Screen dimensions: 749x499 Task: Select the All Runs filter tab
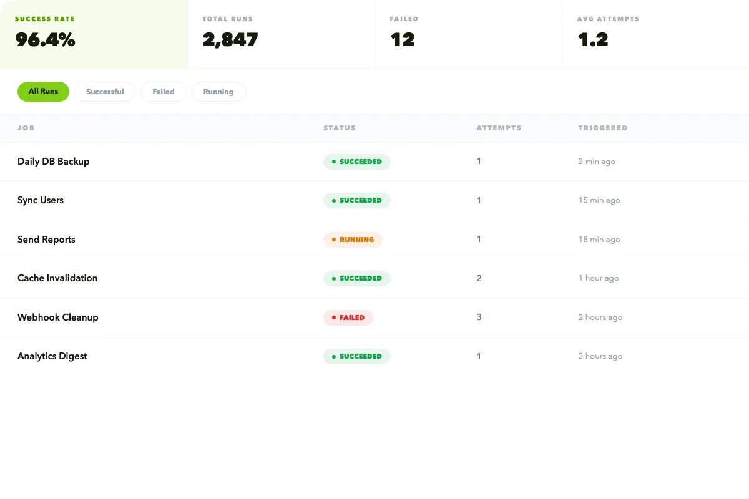[x=43, y=91]
